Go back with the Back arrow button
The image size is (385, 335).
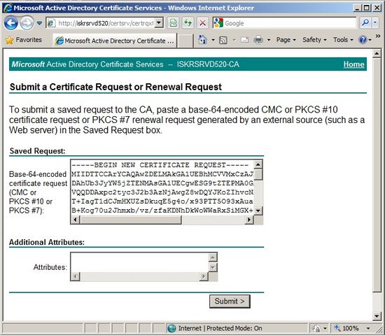pyautogui.click(x=10, y=23)
